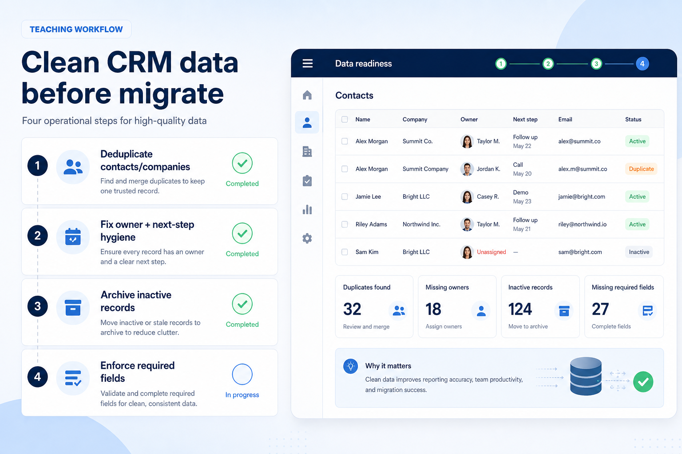The height and width of the screenshot is (454, 682).
Task: Sort contacts by the Next step column header
Action: [x=525, y=119]
